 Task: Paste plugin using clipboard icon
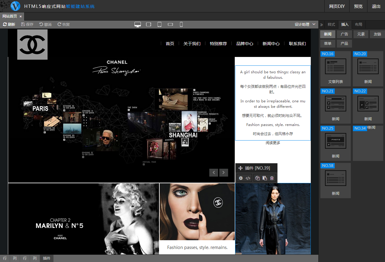click(x=264, y=178)
